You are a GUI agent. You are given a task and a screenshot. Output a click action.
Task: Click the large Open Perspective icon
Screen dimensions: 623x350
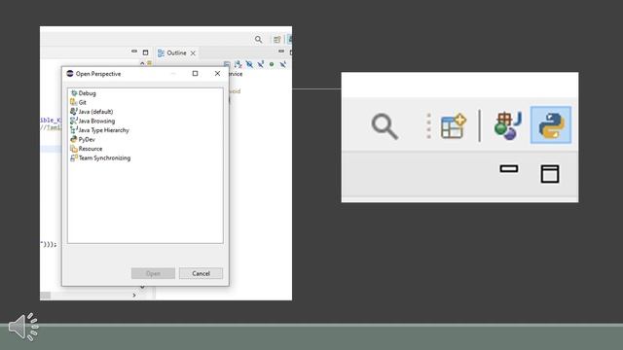point(454,125)
